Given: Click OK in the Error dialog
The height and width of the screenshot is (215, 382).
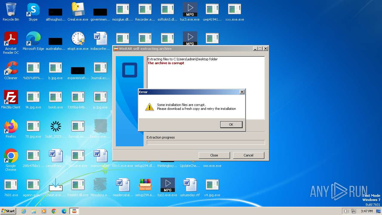Looking at the screenshot, I should pos(231,125).
